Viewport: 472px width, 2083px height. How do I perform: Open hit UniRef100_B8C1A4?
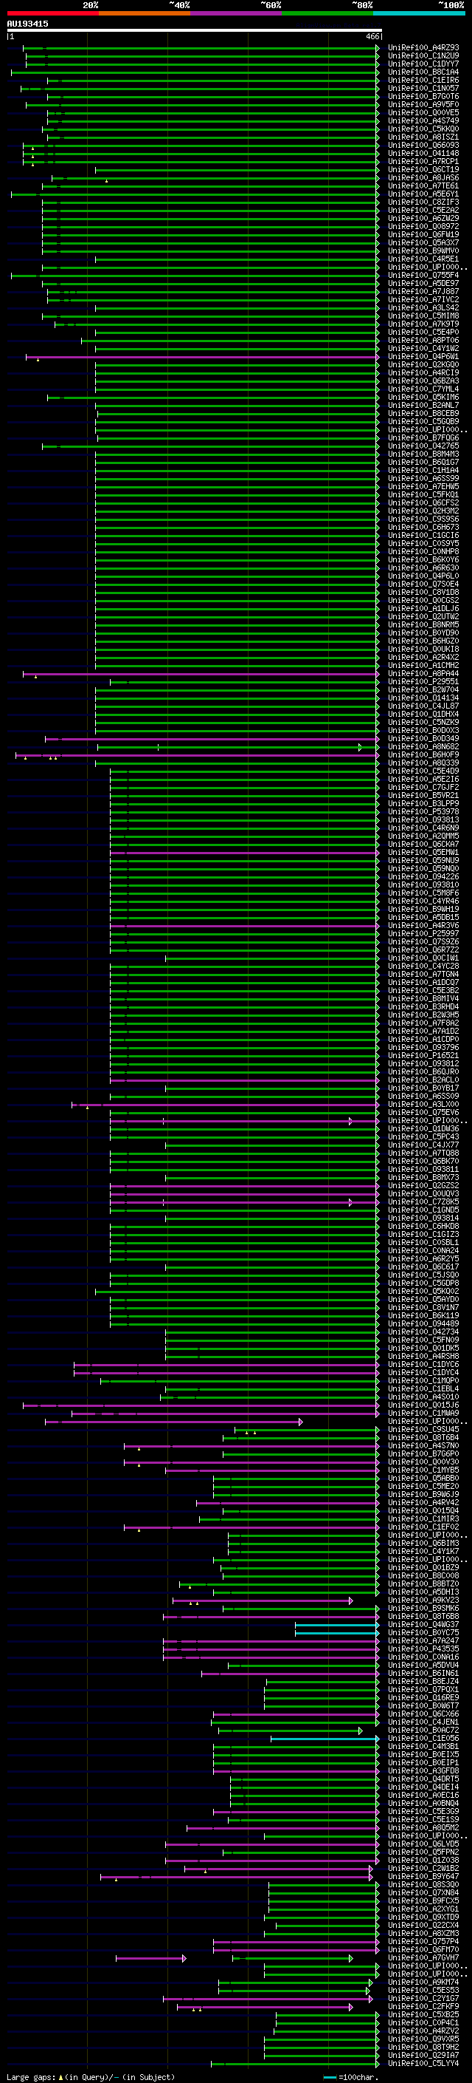click(423, 72)
